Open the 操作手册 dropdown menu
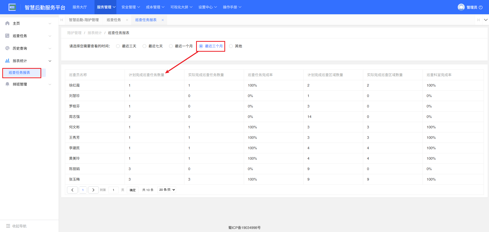Screen dimensions: 489x232 click(x=232, y=7)
